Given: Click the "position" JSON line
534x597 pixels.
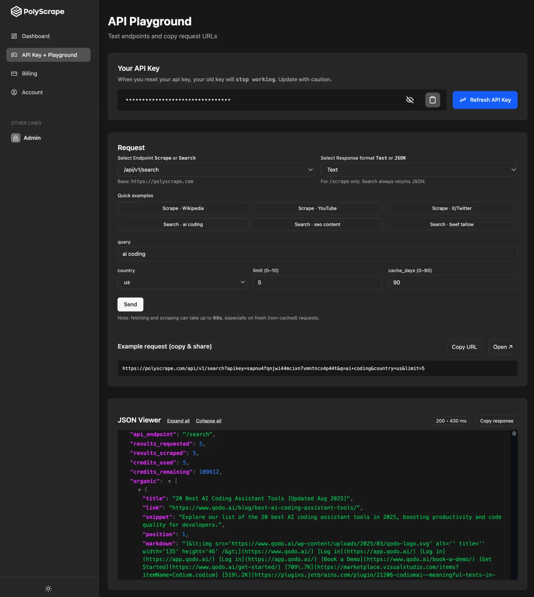Looking at the screenshot, I should 165,534.
